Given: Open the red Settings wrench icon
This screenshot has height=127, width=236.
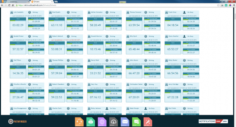Looking at the screenshot, I should tap(148, 122).
